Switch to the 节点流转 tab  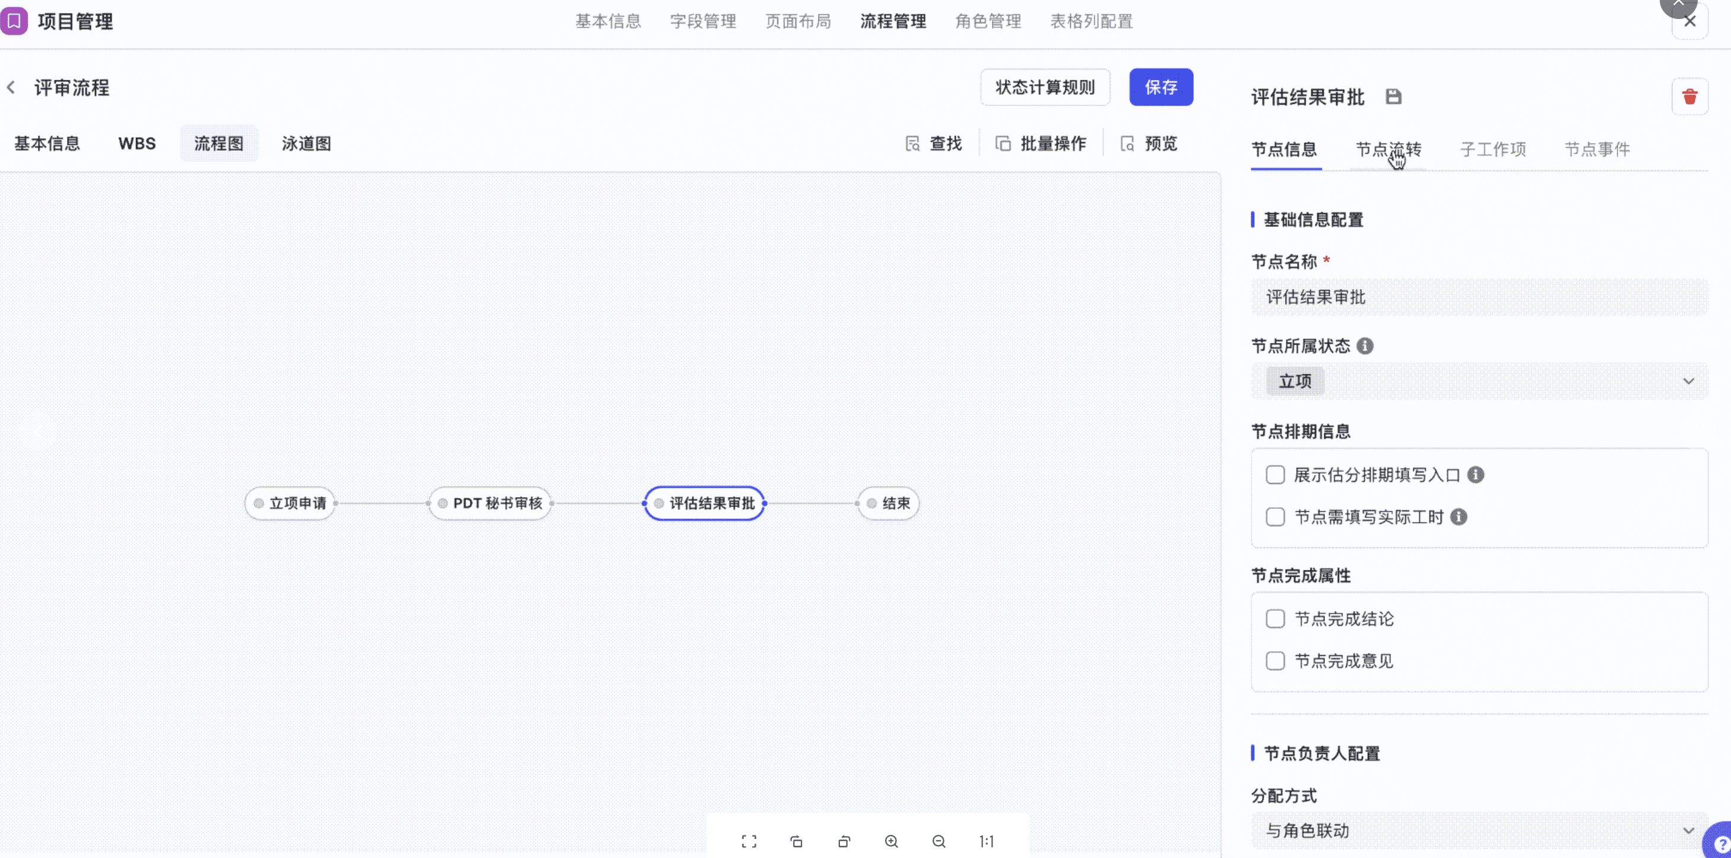[1388, 149]
